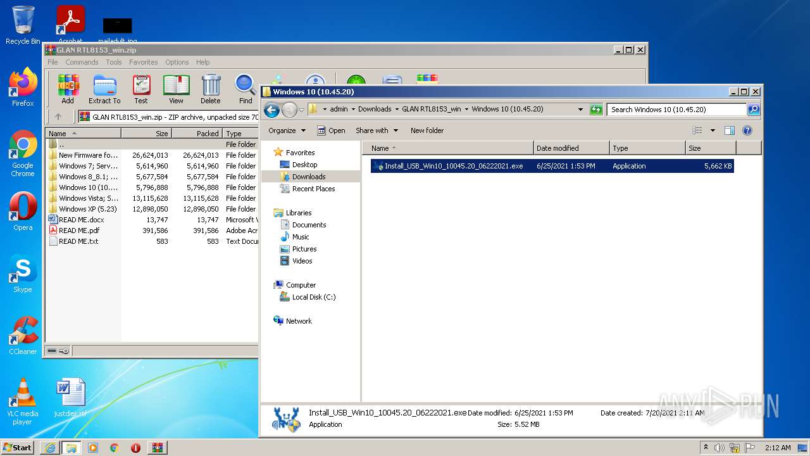Image resolution: width=810 pixels, height=456 pixels.
Task: Sort by Date modified column
Action: 572,148
